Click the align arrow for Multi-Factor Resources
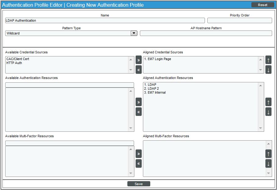 click(x=138, y=154)
